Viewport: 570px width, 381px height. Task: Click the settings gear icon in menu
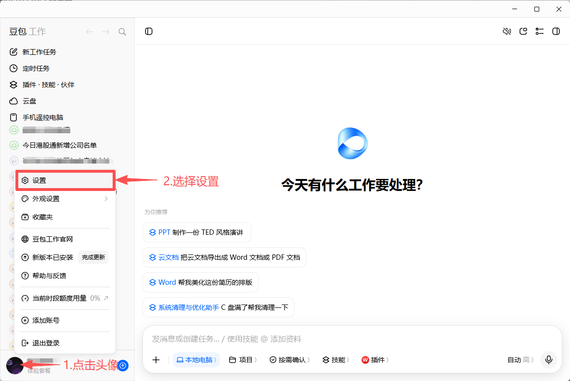pos(25,180)
